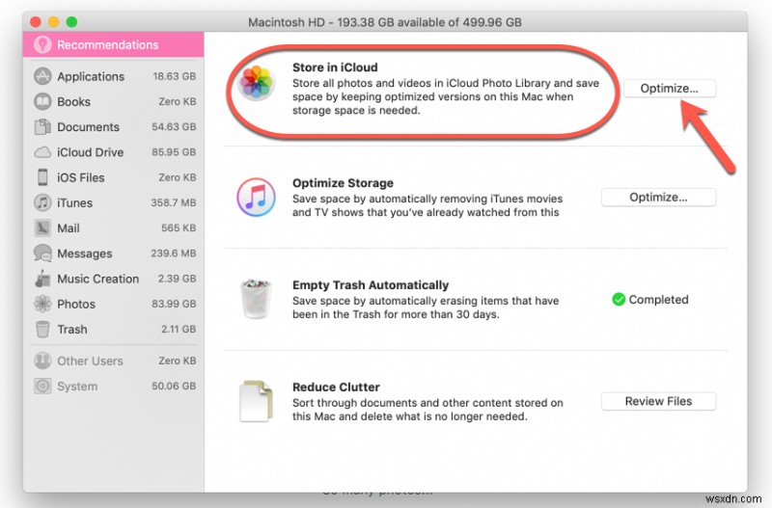The width and height of the screenshot is (772, 508).
Task: Switch to the Photos category
Action: point(113,304)
